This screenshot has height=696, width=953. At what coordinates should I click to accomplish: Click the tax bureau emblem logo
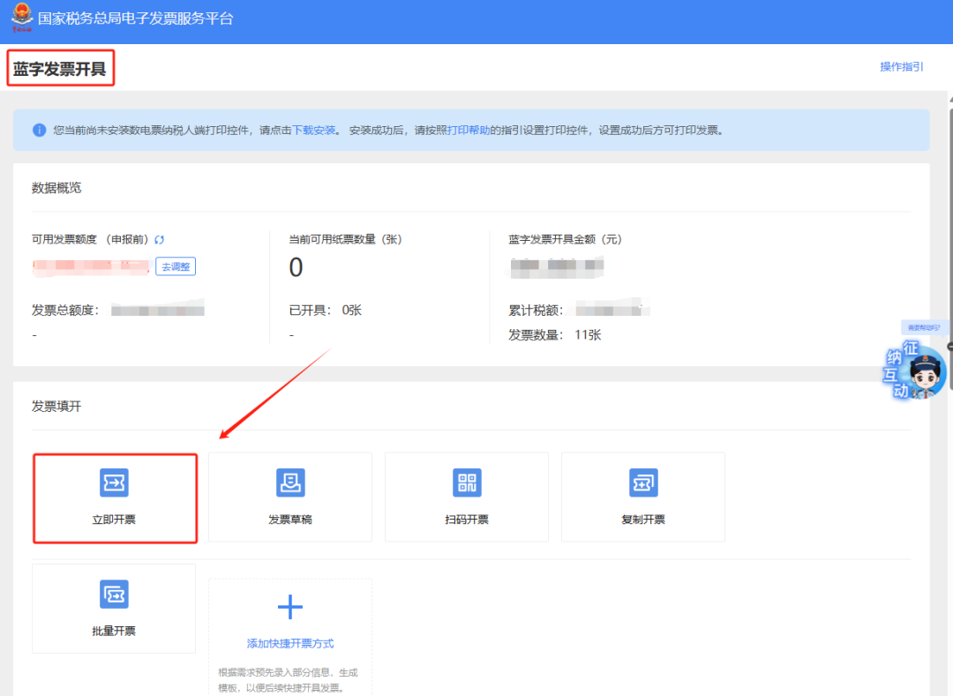21,17
